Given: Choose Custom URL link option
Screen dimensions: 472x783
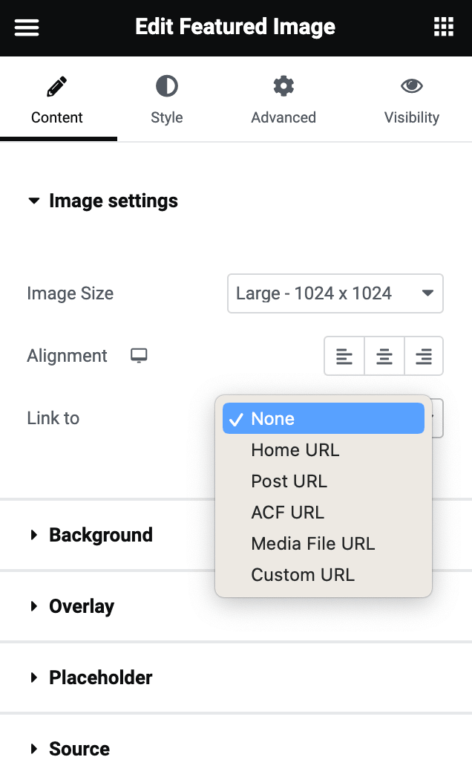Looking at the screenshot, I should coord(303,575).
